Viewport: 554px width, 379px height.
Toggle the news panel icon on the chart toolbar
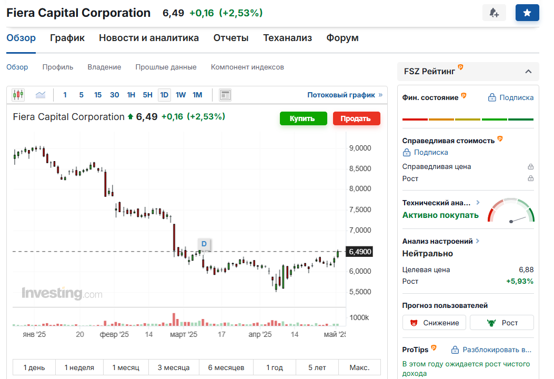(225, 95)
